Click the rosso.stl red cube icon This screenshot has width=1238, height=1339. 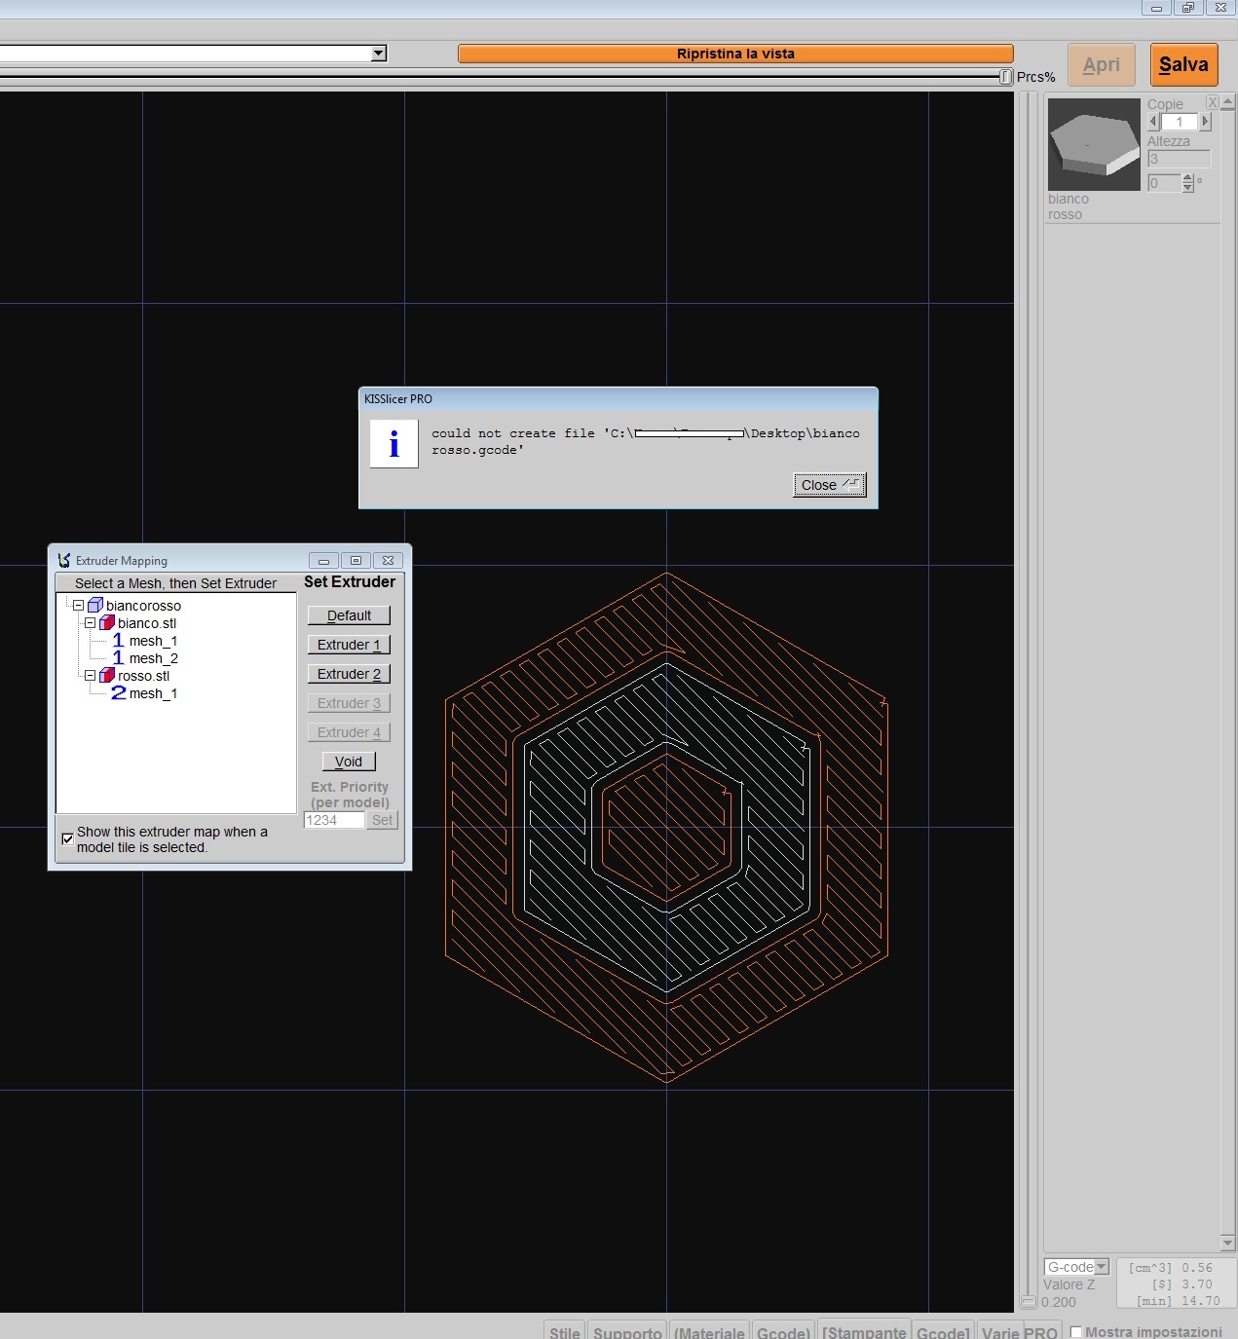click(107, 676)
